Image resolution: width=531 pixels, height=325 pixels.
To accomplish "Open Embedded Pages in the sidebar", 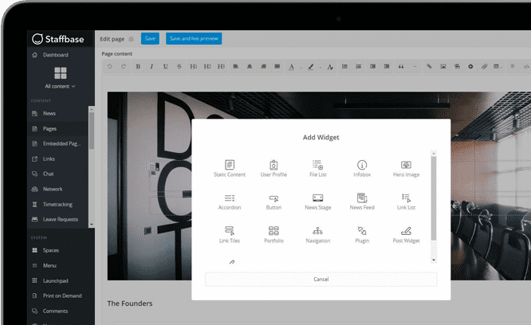I will 57,143.
